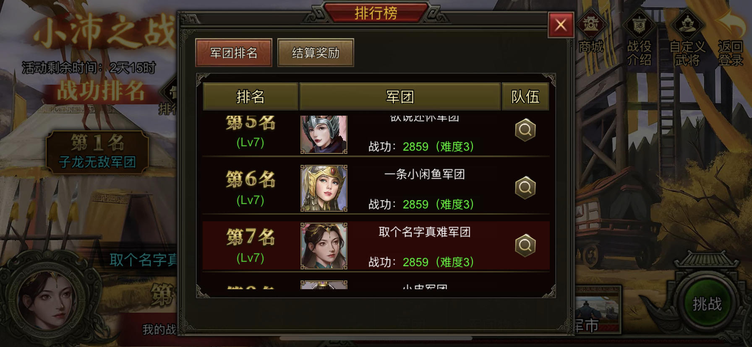The image size is (752, 347).
Task: Select the rank 5 helmeted general portrait
Action: tap(324, 134)
